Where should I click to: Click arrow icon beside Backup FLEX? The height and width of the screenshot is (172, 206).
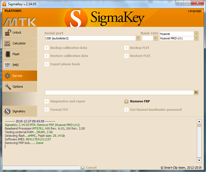126,48
